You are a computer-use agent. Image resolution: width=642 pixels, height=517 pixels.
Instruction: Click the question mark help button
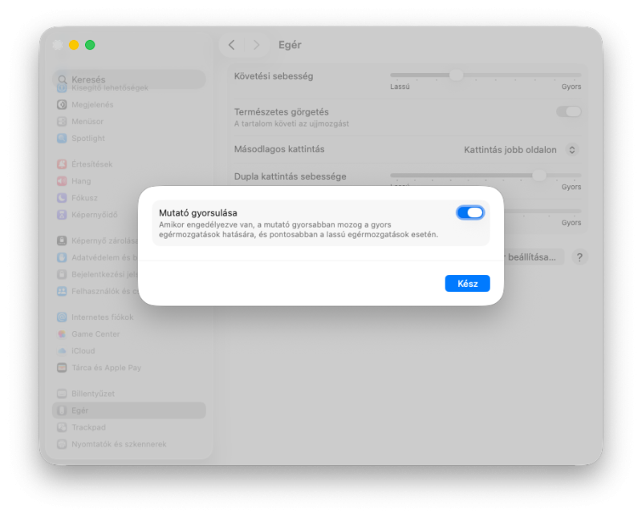[x=579, y=257]
